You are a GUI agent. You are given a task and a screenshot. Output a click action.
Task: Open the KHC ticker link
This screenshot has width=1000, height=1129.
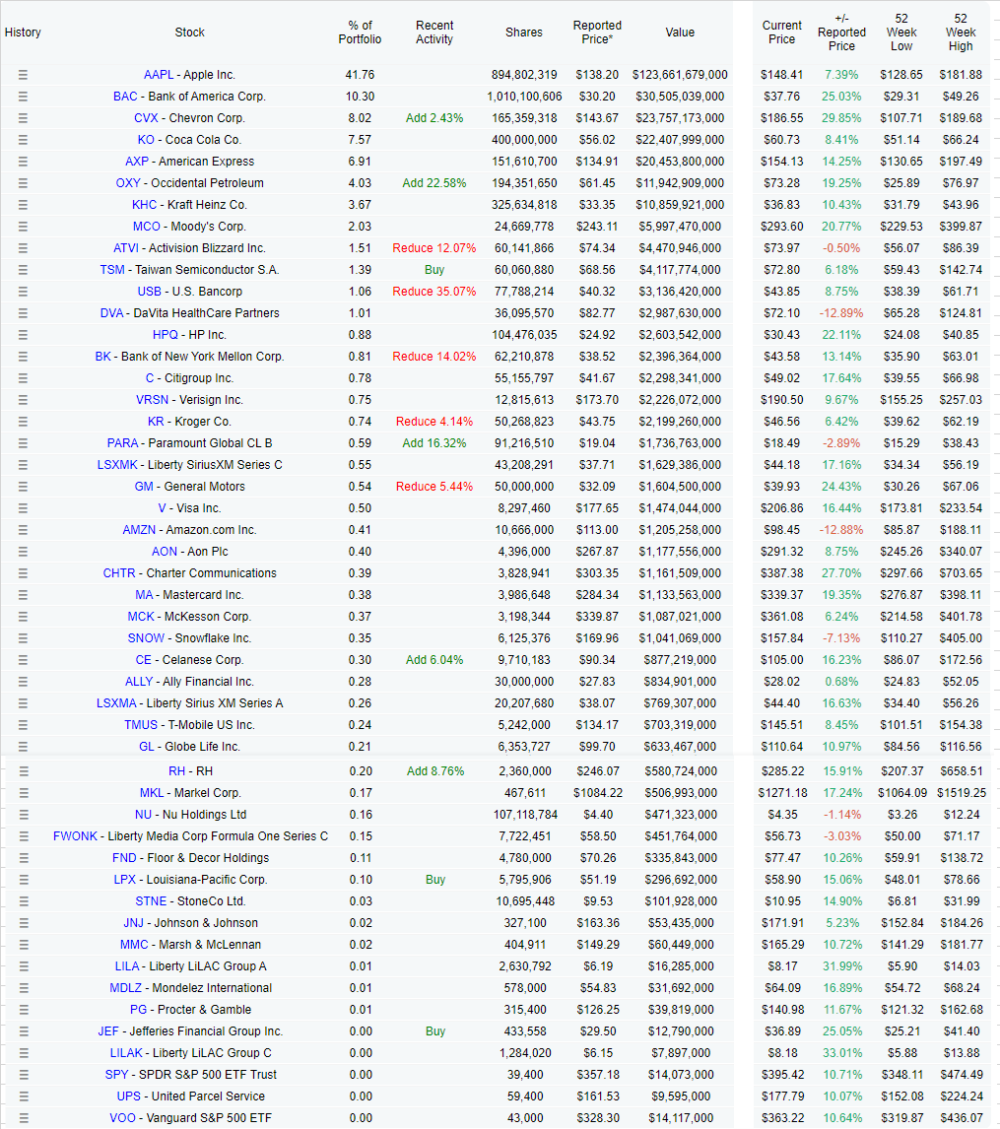coord(144,205)
